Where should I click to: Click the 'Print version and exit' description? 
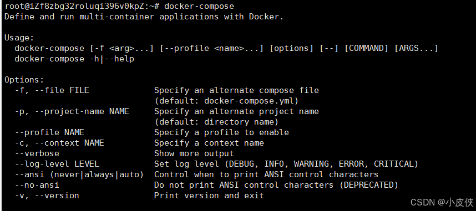point(209,195)
